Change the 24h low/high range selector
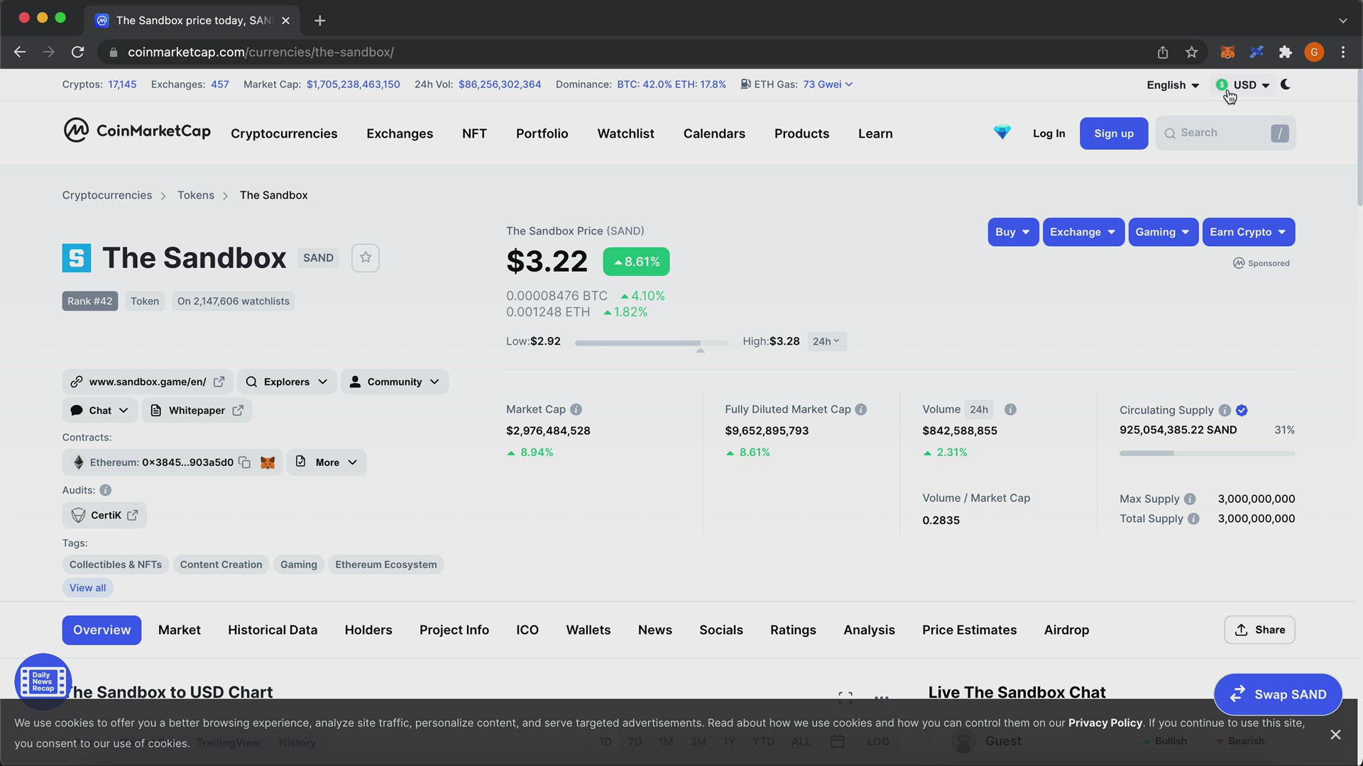1363x766 pixels. click(x=826, y=341)
